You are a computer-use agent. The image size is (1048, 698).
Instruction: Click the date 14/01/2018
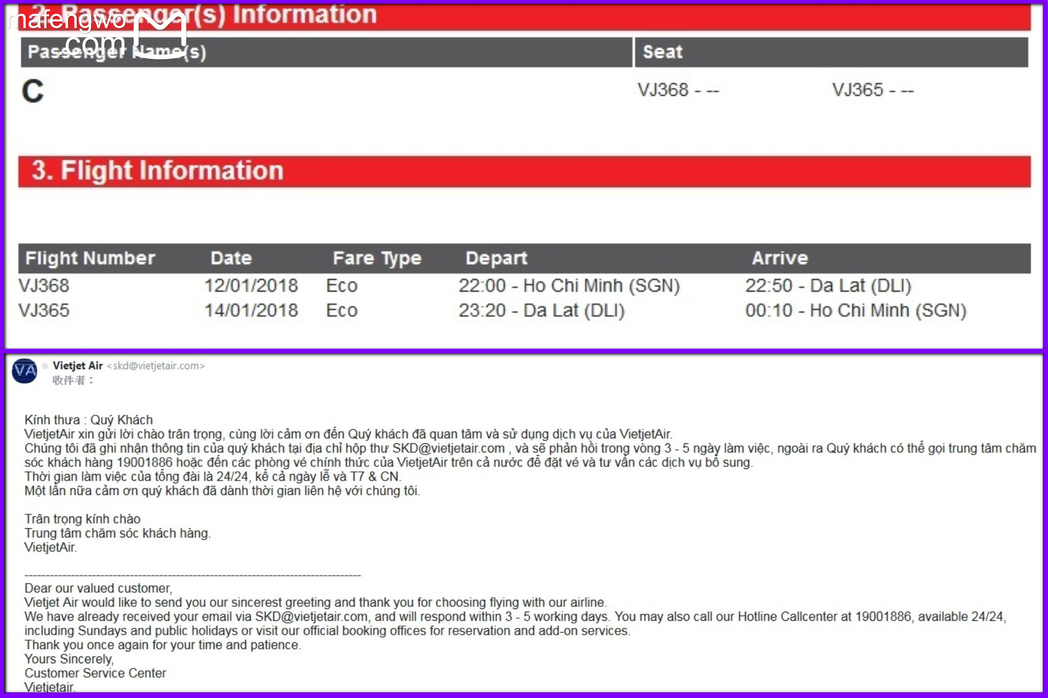click(251, 310)
